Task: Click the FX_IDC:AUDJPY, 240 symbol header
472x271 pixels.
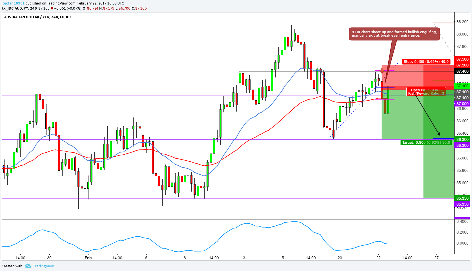Action: click(19, 8)
